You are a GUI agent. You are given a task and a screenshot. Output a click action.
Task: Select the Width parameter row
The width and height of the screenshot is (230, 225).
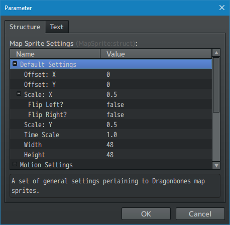(x=111, y=145)
